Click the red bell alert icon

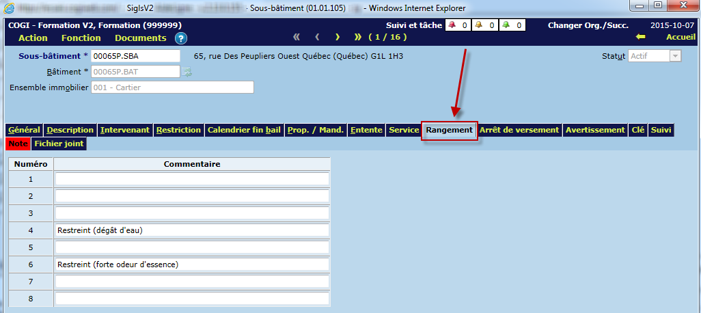(451, 25)
